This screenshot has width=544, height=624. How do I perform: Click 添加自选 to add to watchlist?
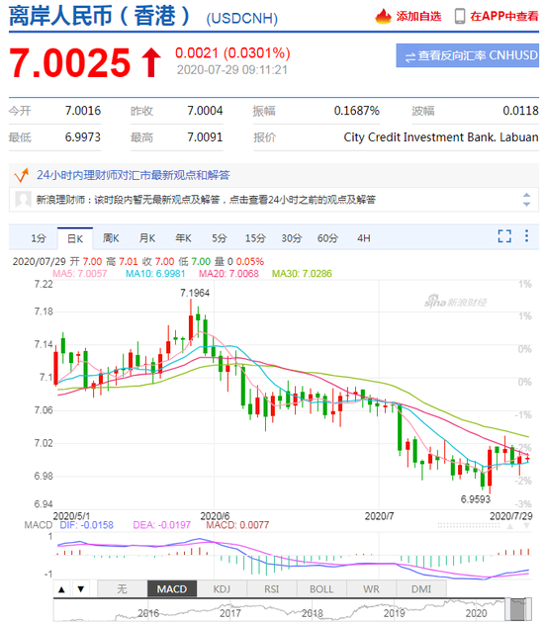(418, 16)
